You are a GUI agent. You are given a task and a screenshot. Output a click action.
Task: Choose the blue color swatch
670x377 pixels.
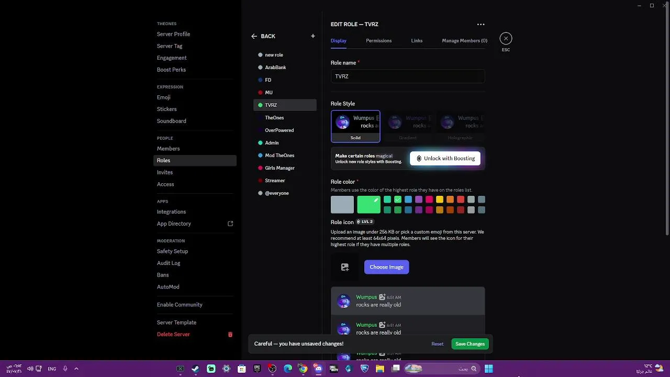point(408,199)
